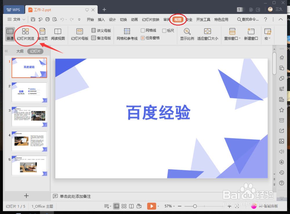Click the undo arrow icon
290x214 pixels.
(62, 19)
